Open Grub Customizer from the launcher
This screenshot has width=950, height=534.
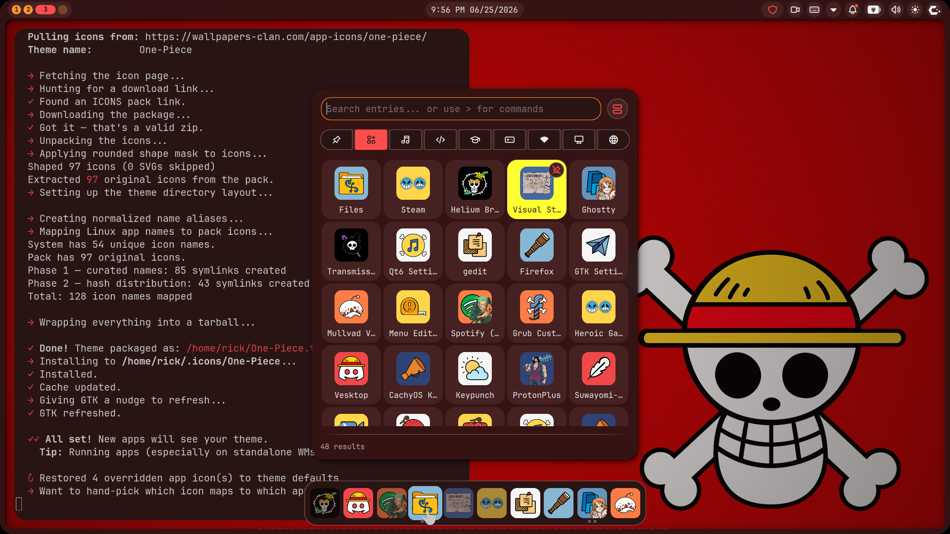point(536,313)
